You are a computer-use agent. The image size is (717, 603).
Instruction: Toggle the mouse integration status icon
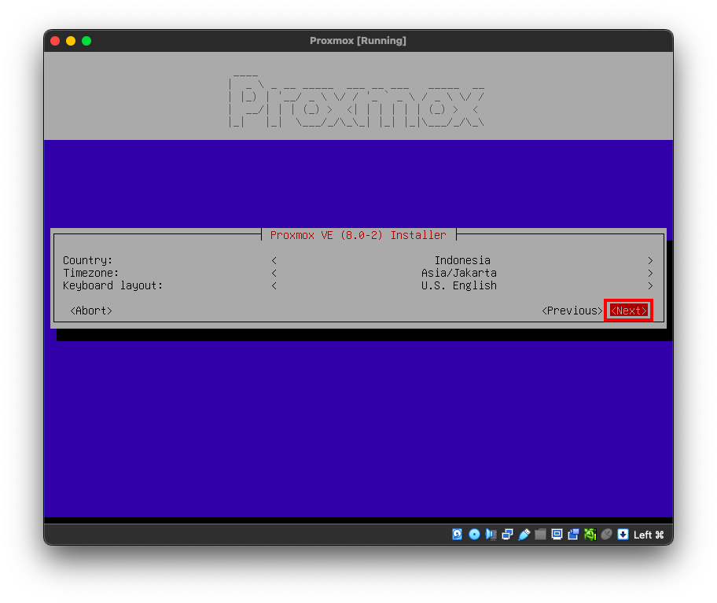coord(606,535)
